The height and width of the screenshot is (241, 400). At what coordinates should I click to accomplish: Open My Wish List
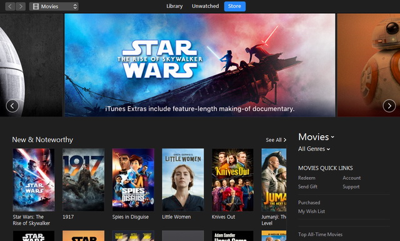311,212
